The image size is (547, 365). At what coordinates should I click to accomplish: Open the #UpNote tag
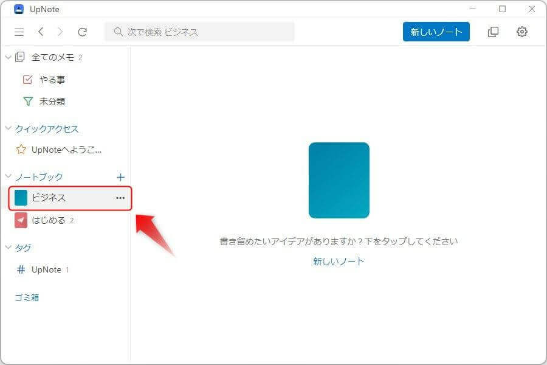(x=43, y=269)
